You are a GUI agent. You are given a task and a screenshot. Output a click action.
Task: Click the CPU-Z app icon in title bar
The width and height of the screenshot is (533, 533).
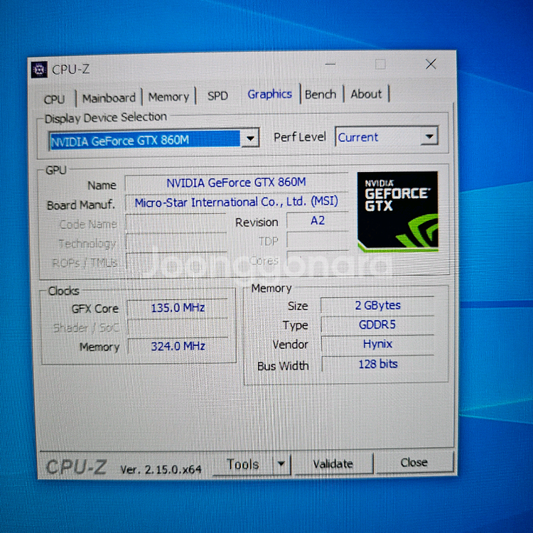click(x=39, y=70)
